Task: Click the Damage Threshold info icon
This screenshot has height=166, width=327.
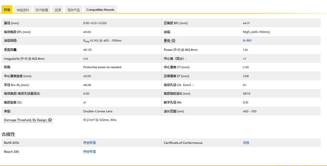Action: click(50, 120)
